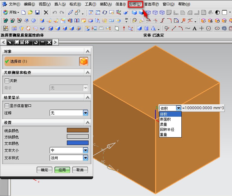Click the Subtract boolean icon with minus
232x196 pixels.
(x=13, y=21)
